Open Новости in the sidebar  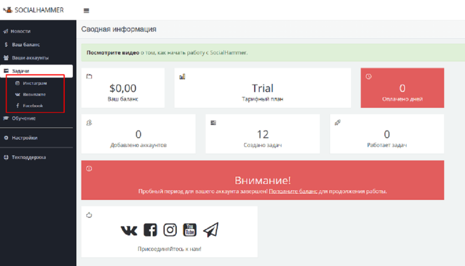tap(21, 31)
